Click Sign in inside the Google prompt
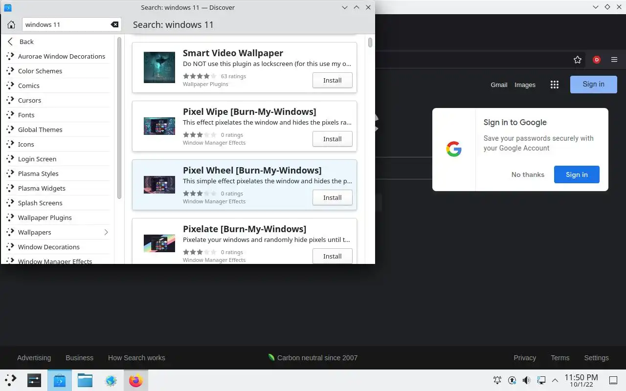 point(577,174)
